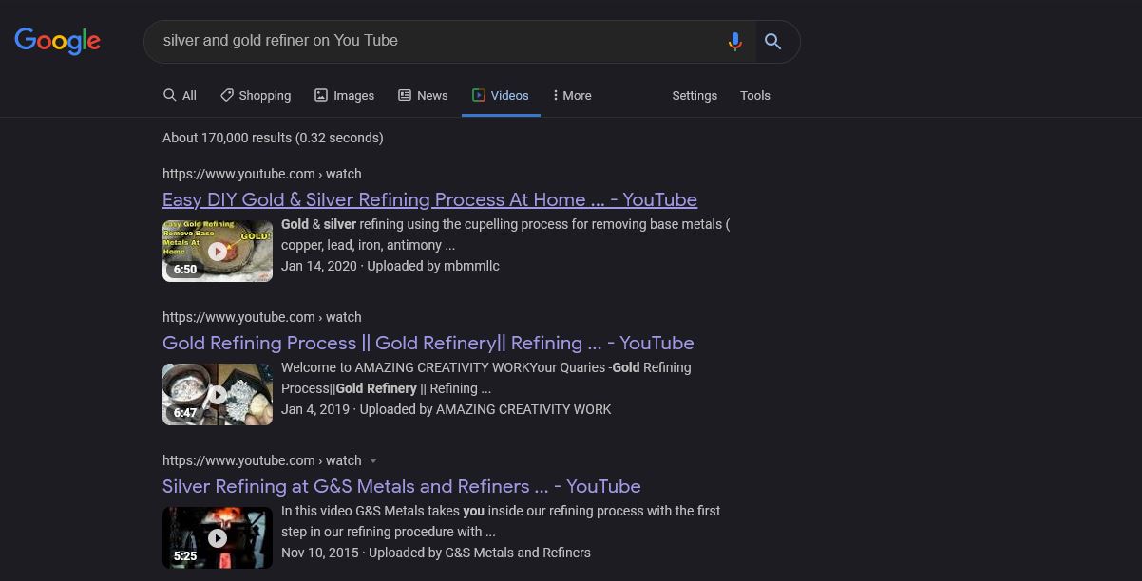Click 'Jan 14, 2020 · Uploaded by mbmmllc' text

(390, 266)
